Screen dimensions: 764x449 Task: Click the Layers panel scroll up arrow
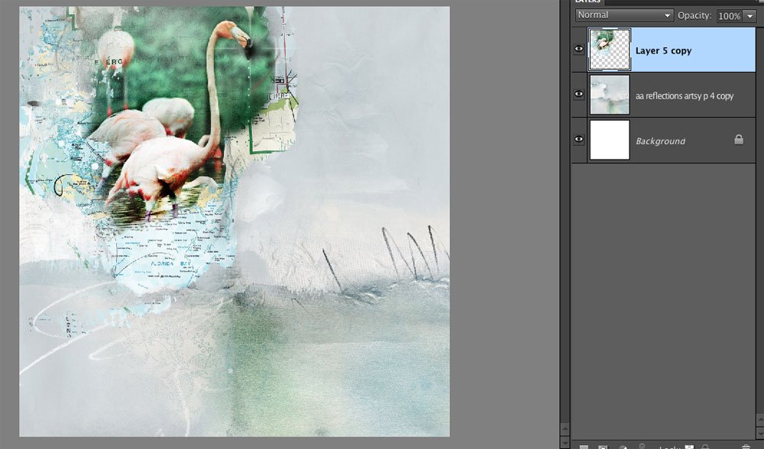pos(759,419)
